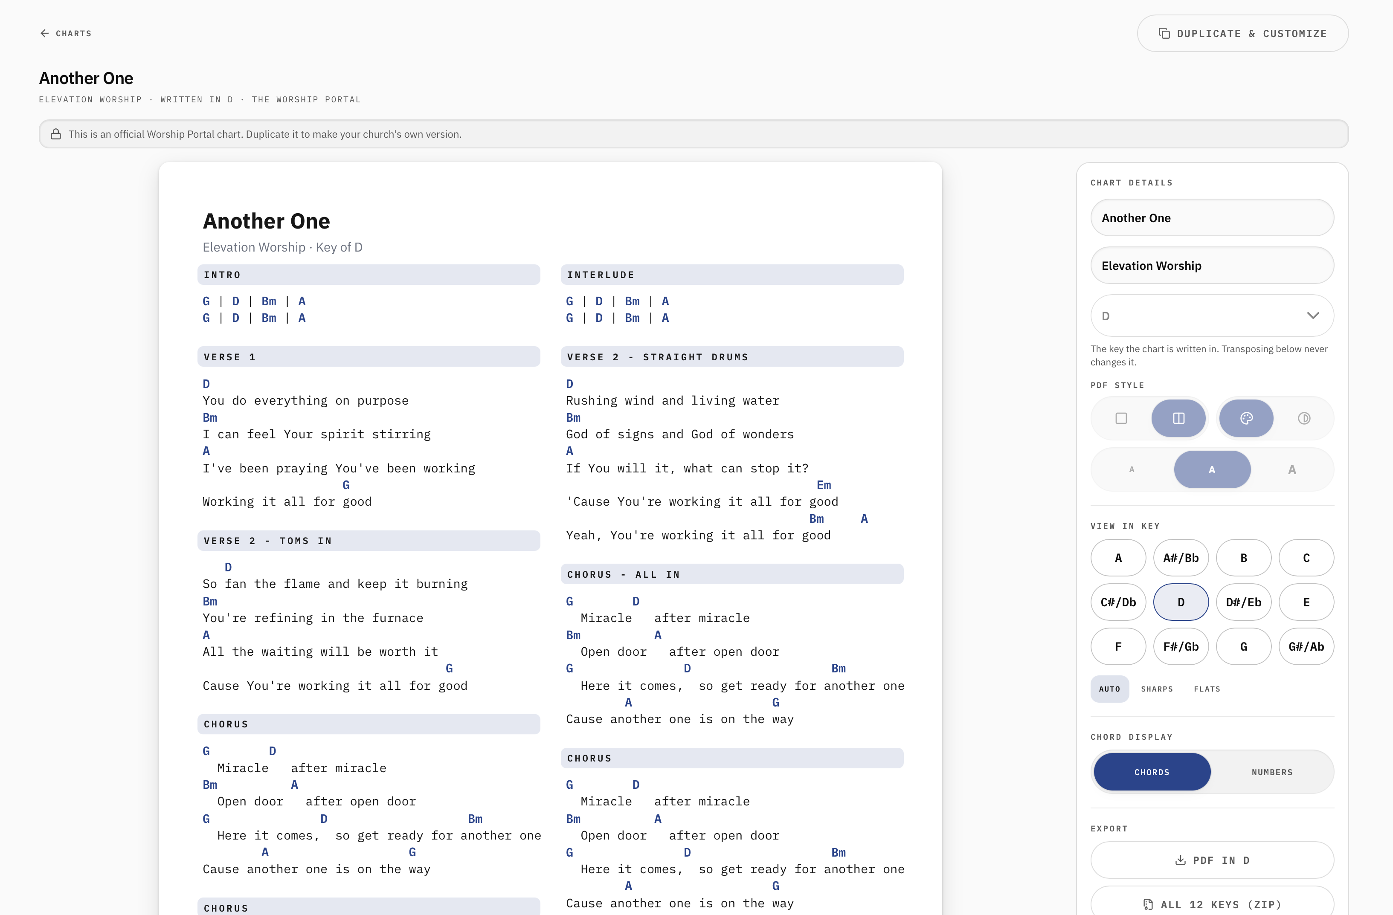Click the artist field Elevation Worship
Viewport: 1393px width, 915px height.
point(1212,266)
